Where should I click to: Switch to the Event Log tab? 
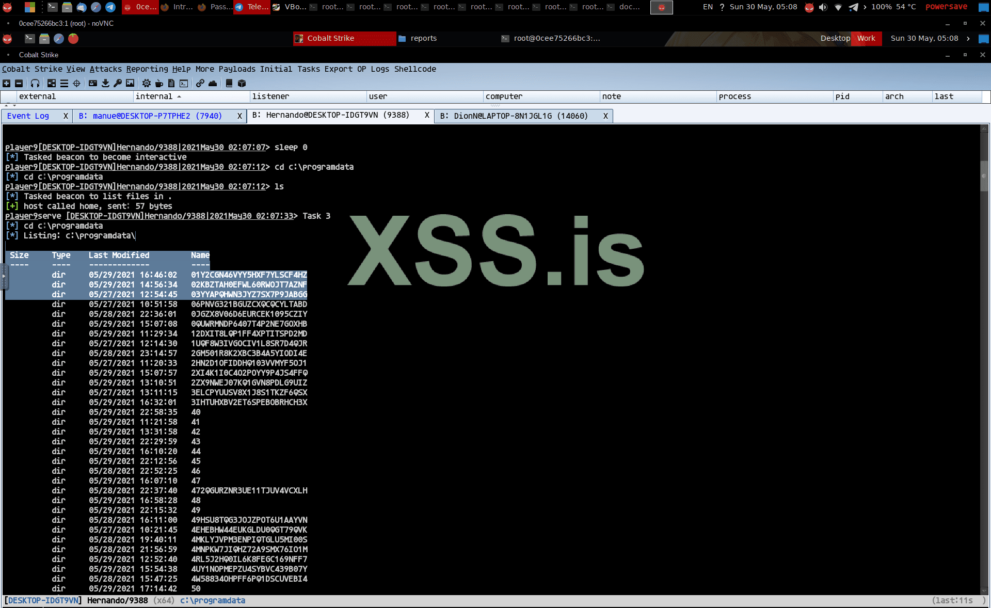point(28,116)
